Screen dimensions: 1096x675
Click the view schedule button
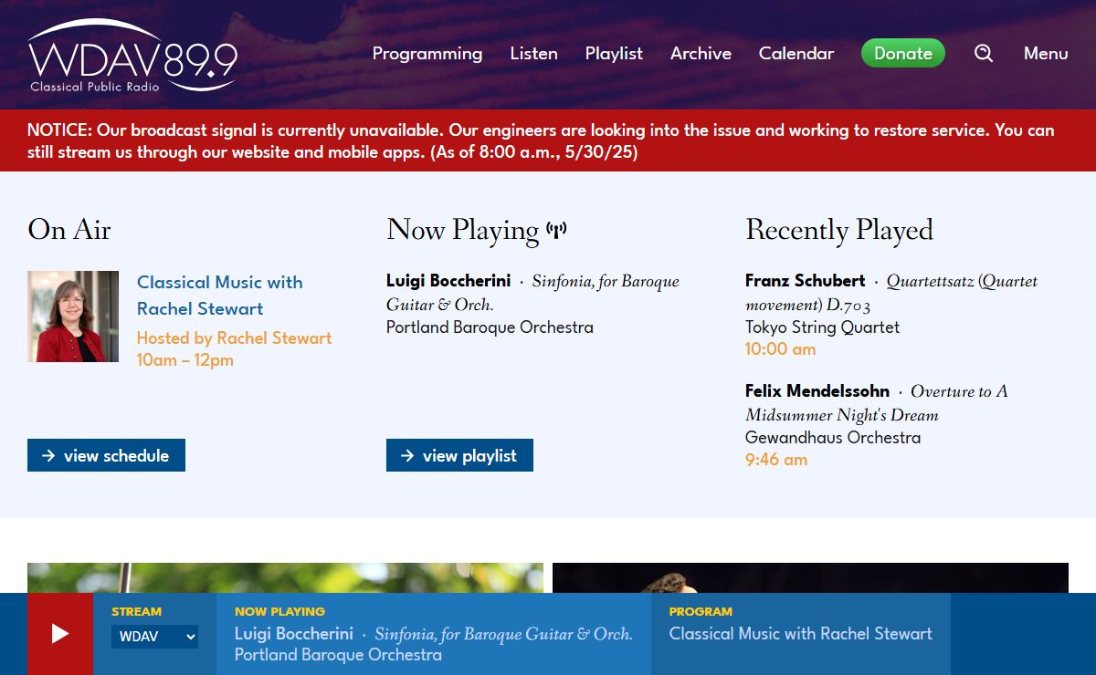(x=106, y=455)
